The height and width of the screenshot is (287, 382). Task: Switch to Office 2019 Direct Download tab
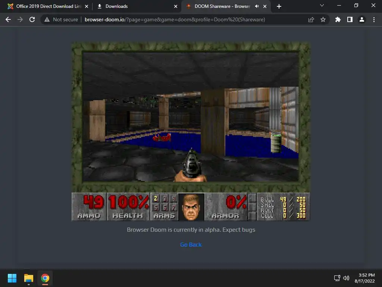46,6
